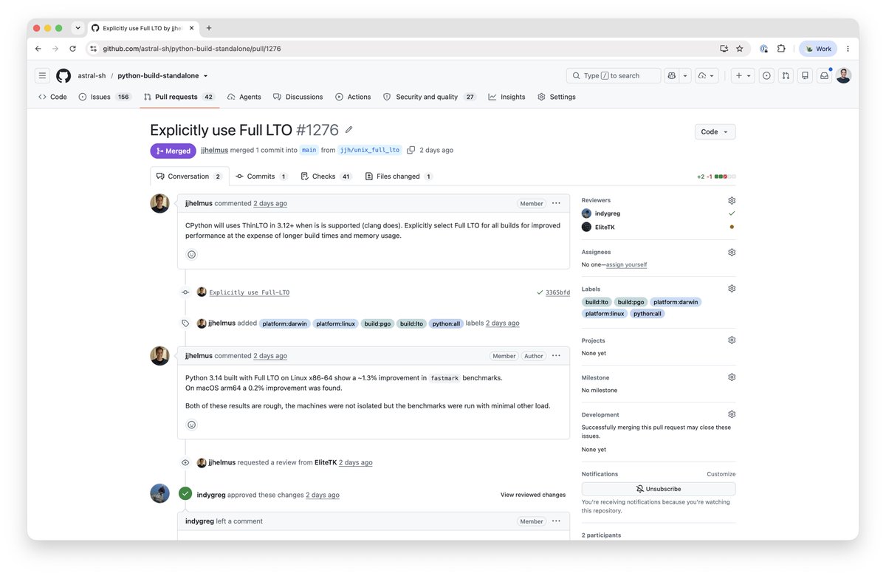The height and width of the screenshot is (576, 886).
Task: Edit the pull request title with pencil icon
Action: [x=348, y=130]
